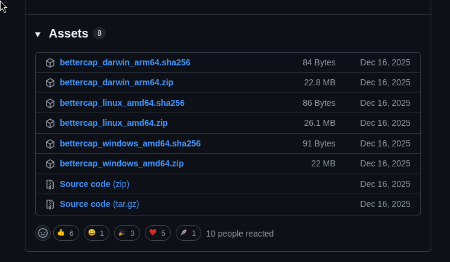
Task: Open the bettercap_linux_amd64.sha256 link
Action: pyautogui.click(x=122, y=103)
